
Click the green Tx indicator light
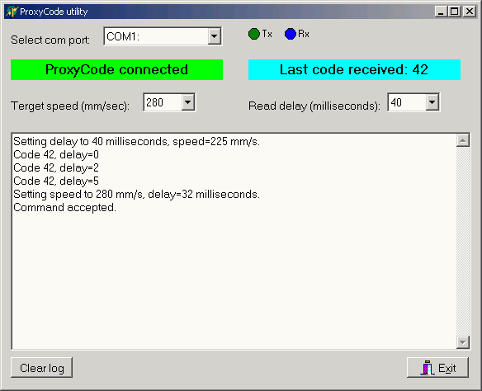254,34
